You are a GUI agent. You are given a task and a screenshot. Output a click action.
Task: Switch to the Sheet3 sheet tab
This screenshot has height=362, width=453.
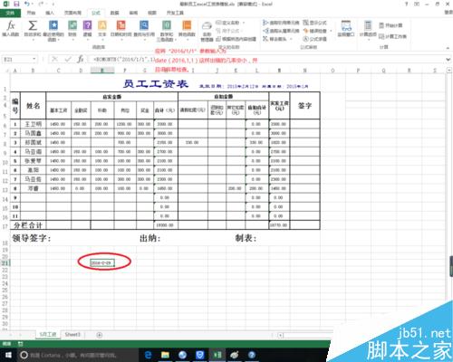(x=72, y=335)
